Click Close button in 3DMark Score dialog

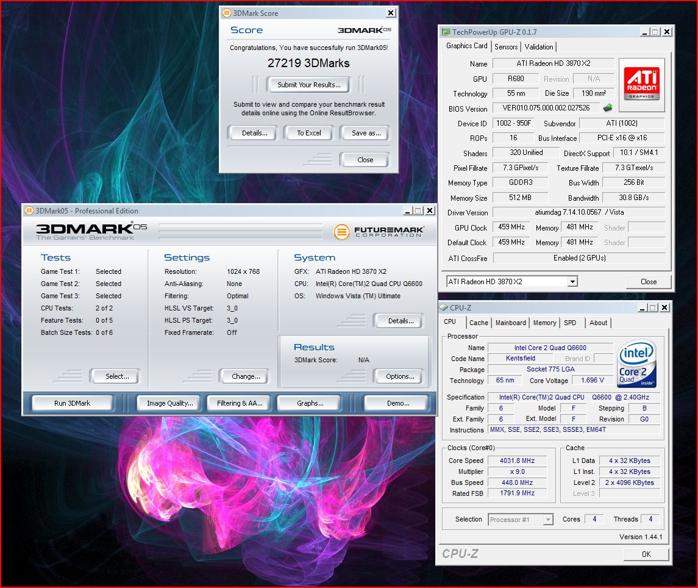[365, 159]
